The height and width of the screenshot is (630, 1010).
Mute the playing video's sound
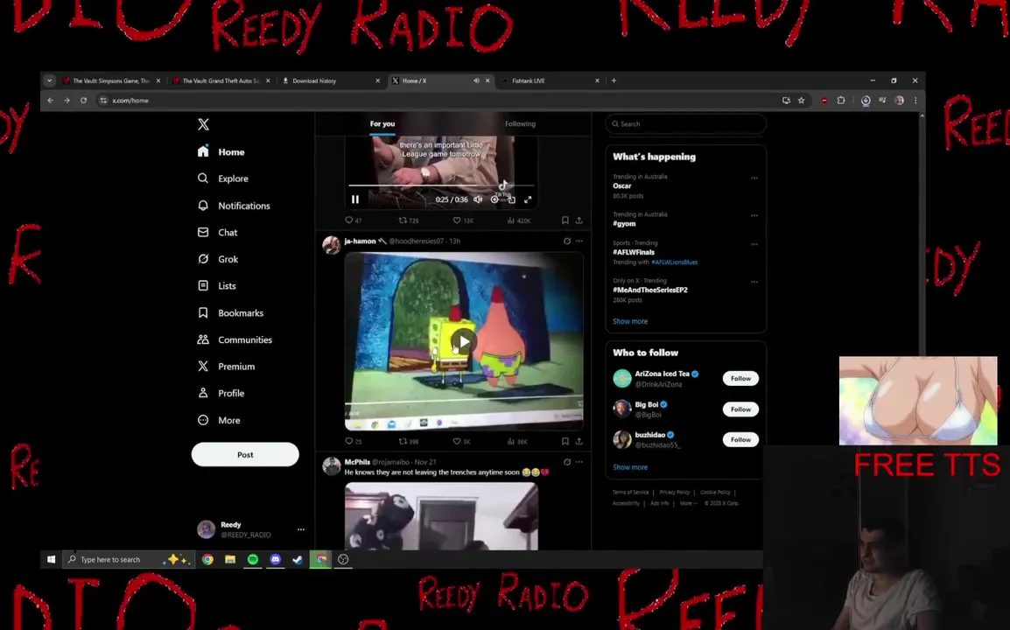478,199
